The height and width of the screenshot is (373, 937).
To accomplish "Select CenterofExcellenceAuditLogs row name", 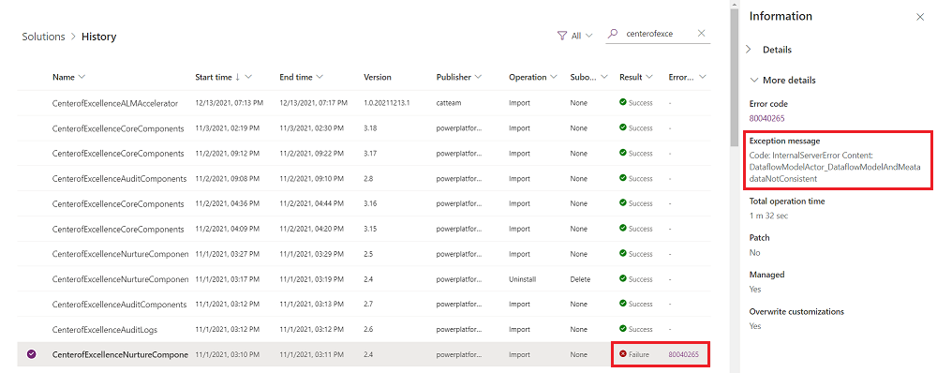I will click(105, 329).
